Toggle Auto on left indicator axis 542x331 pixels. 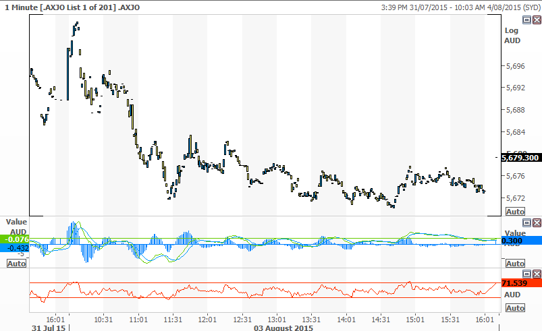click(16, 264)
